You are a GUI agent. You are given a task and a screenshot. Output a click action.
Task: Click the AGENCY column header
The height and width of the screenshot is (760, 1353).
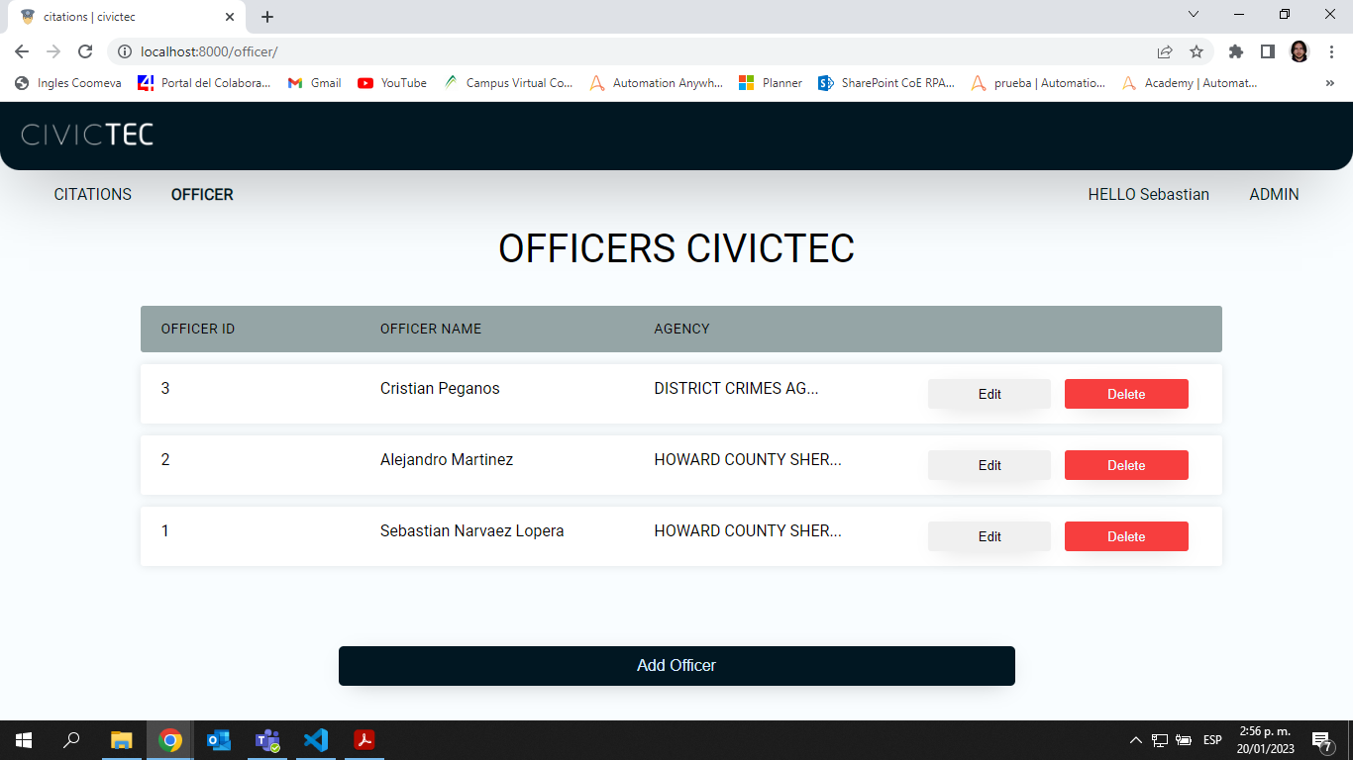click(681, 329)
